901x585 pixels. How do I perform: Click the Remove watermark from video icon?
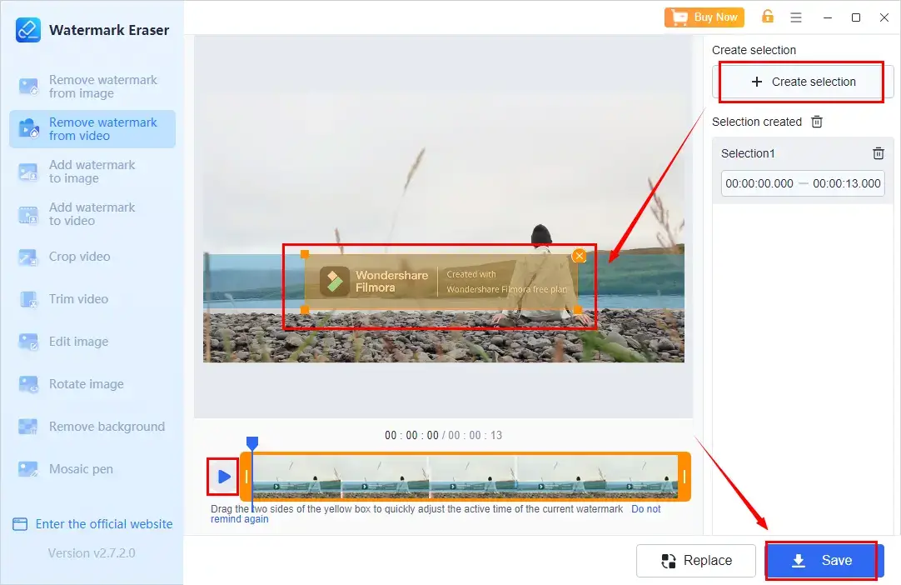(x=28, y=129)
